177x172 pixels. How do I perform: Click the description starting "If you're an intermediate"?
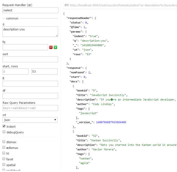click(138, 100)
